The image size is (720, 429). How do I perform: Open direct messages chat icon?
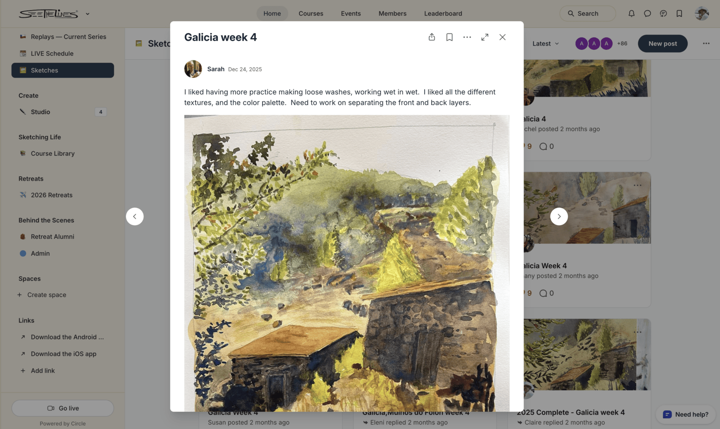(647, 14)
